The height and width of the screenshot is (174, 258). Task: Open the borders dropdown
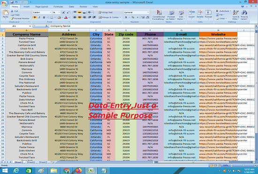tap(55, 17)
